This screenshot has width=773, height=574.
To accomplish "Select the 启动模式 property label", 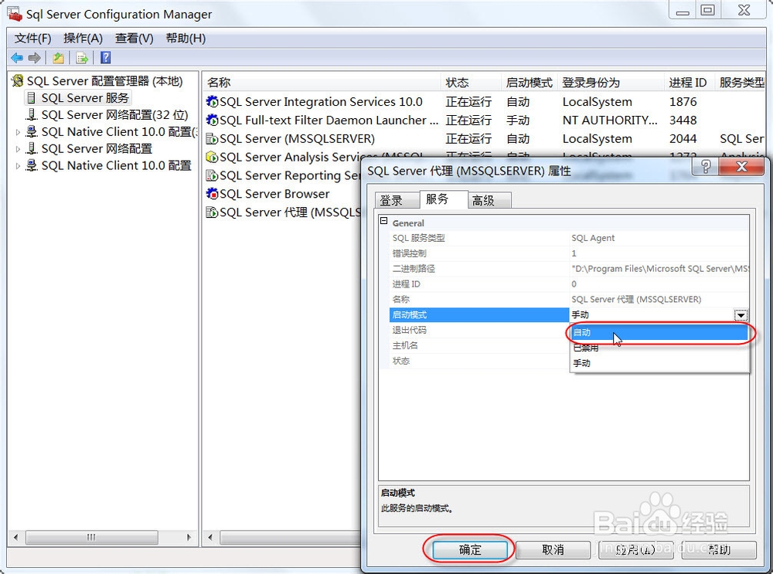I will tap(478, 315).
